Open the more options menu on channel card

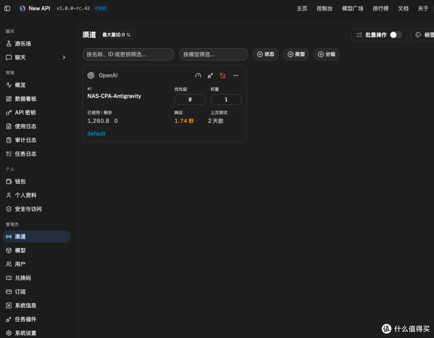coord(236,75)
